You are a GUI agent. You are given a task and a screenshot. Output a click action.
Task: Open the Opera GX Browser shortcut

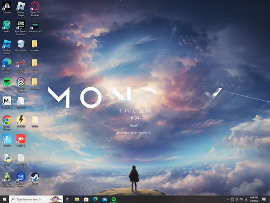point(35,9)
